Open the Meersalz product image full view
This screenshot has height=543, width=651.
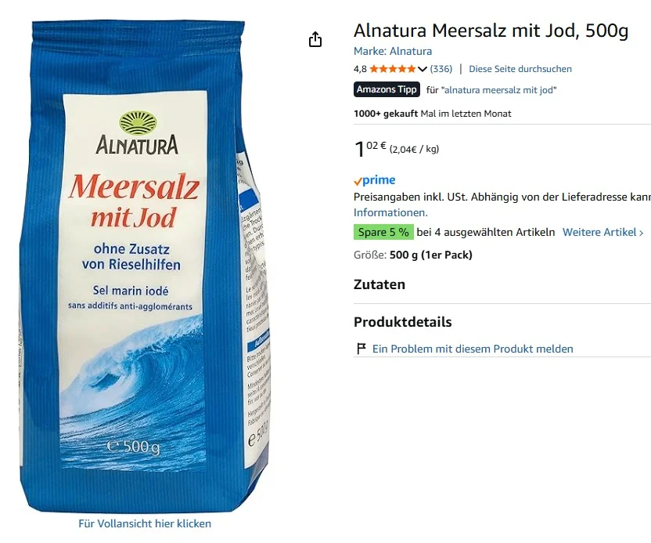click(x=145, y=266)
